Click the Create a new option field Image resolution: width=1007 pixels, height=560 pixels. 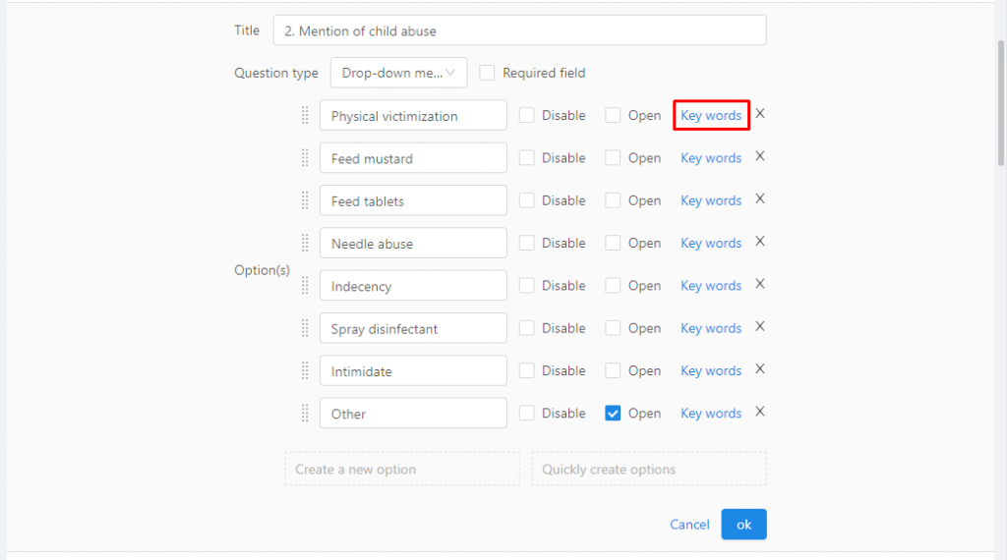[402, 469]
